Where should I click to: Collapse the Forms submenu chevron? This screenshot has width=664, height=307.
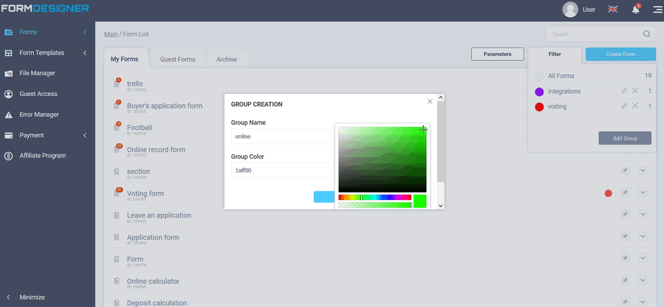pos(84,32)
